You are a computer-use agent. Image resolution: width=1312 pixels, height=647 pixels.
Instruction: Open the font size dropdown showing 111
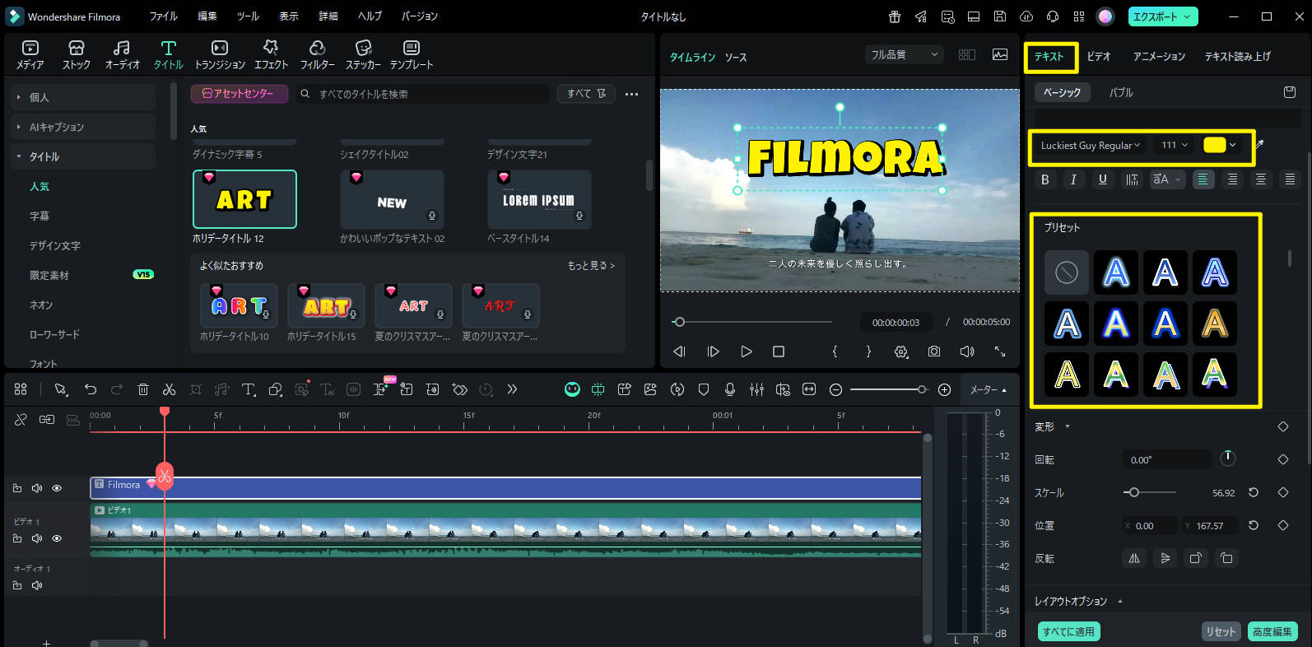tap(1174, 145)
